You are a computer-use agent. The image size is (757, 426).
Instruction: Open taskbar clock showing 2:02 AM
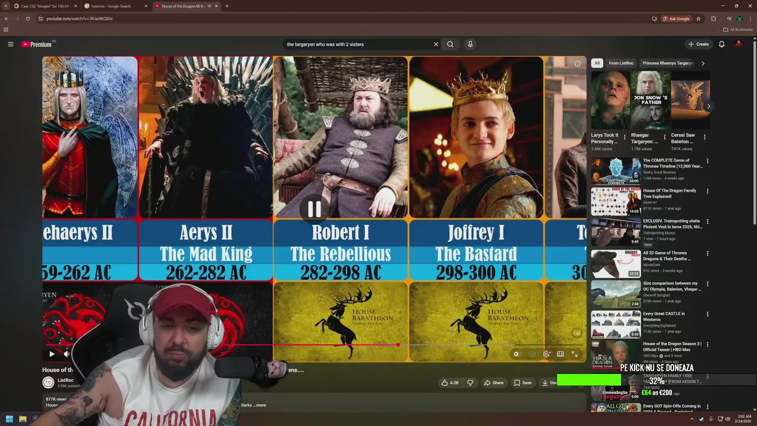[743, 419]
